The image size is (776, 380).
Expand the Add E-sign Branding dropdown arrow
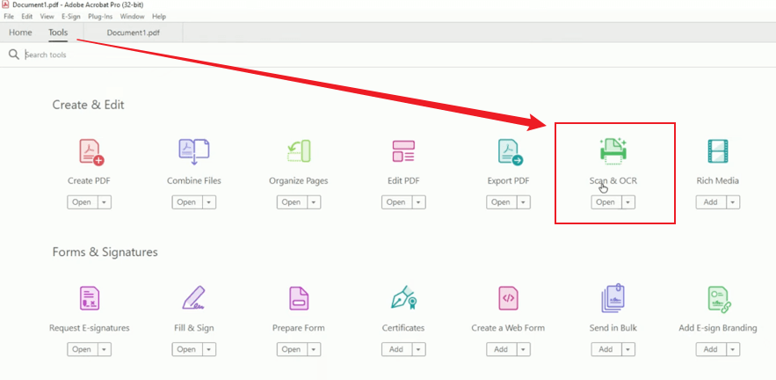point(734,349)
